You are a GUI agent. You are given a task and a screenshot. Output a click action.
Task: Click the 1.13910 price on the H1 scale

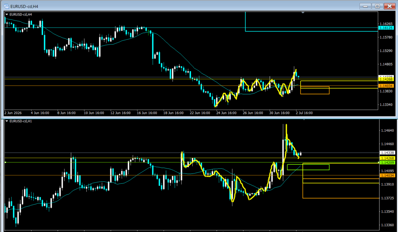[388, 184]
